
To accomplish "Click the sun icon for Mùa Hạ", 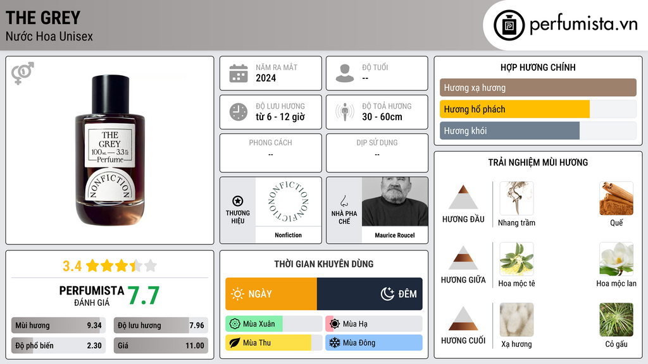I will click(x=335, y=324).
